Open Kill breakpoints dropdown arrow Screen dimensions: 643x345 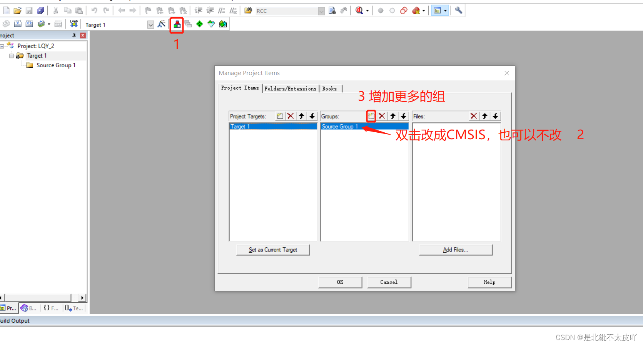point(424,11)
